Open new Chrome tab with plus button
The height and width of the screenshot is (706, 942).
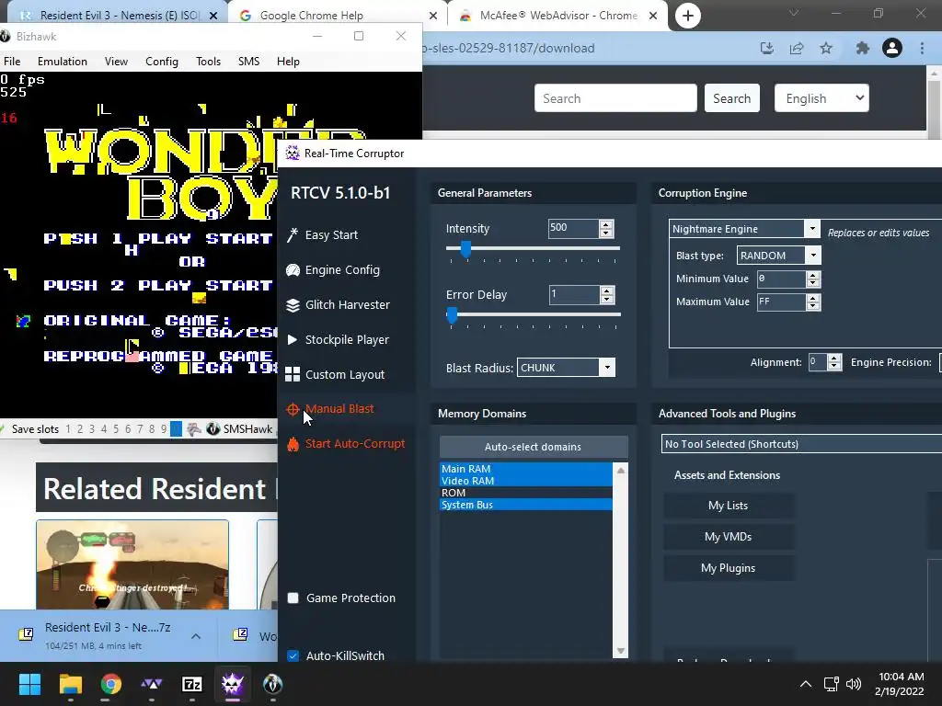(688, 16)
